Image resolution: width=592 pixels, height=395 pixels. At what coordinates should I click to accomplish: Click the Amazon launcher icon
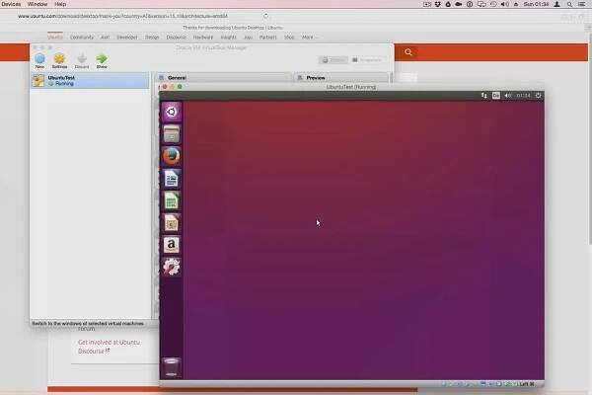[172, 244]
